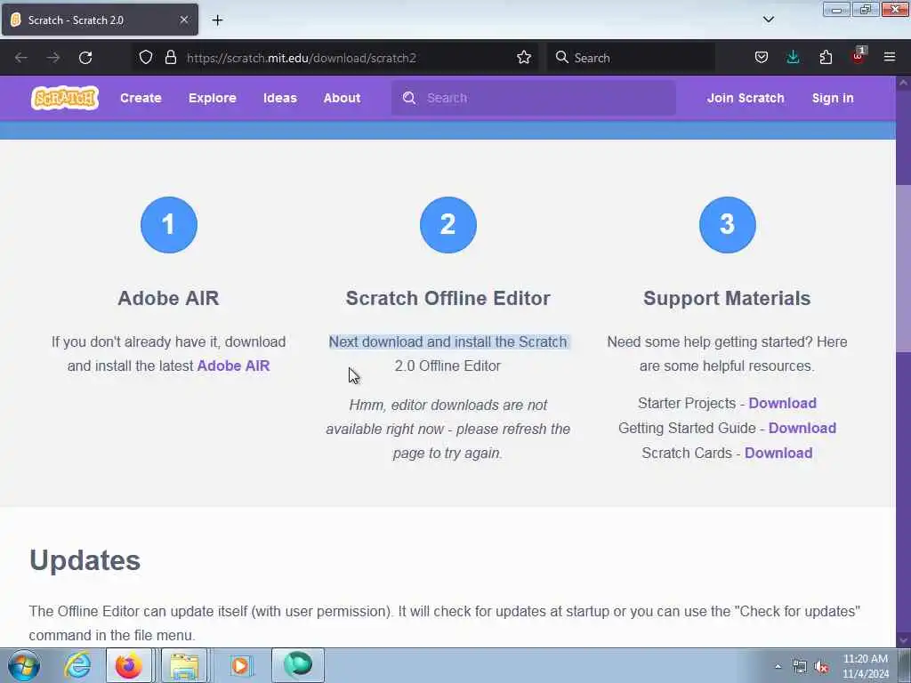The image size is (911, 683).
Task: Open the Create menu item
Action: (141, 98)
